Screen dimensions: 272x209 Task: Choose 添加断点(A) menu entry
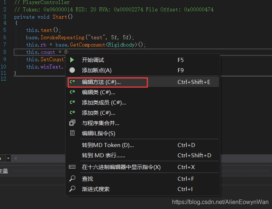[x=143, y=70]
